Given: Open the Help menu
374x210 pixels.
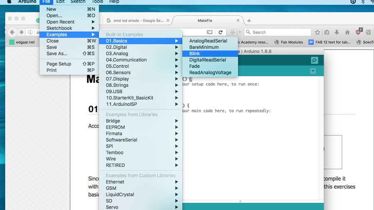Looking at the screenshot, I should click(x=114, y=1).
